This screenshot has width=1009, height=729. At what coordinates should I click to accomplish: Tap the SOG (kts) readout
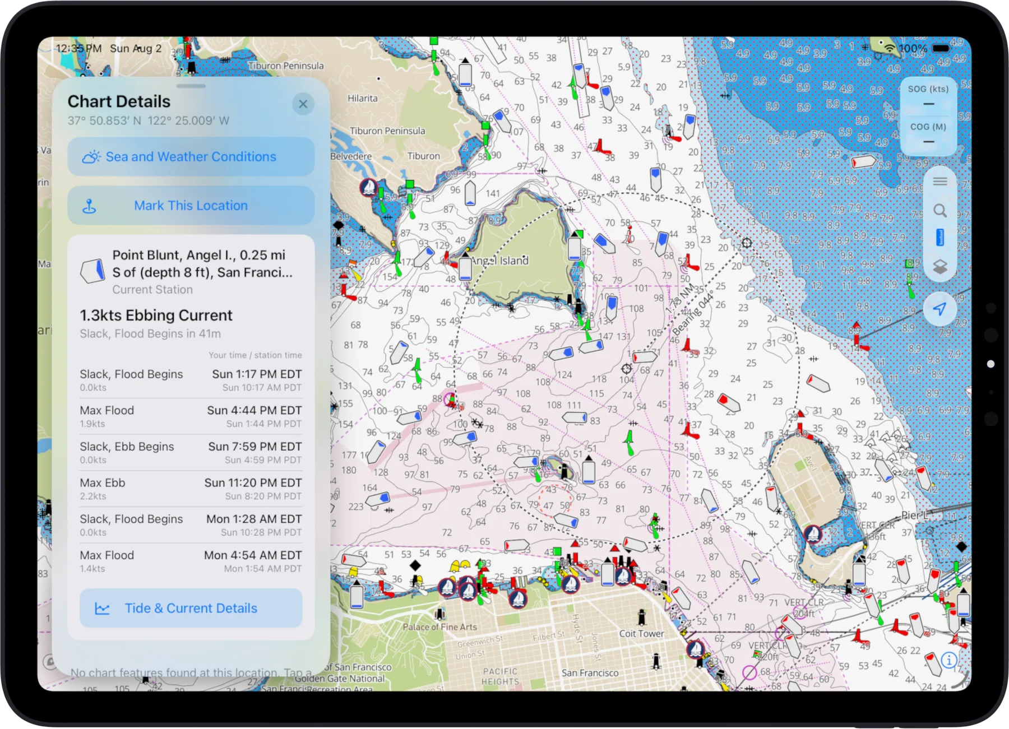click(928, 96)
